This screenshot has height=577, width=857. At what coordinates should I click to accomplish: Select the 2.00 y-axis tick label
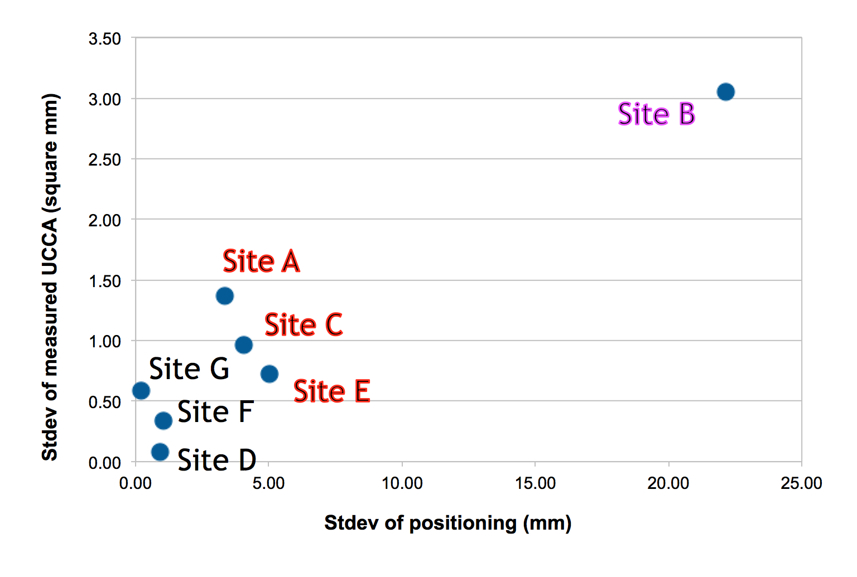[x=104, y=220]
